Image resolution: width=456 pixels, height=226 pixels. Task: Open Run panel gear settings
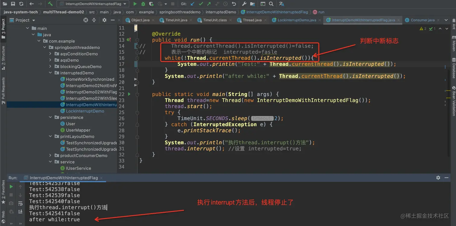[x=438, y=178]
